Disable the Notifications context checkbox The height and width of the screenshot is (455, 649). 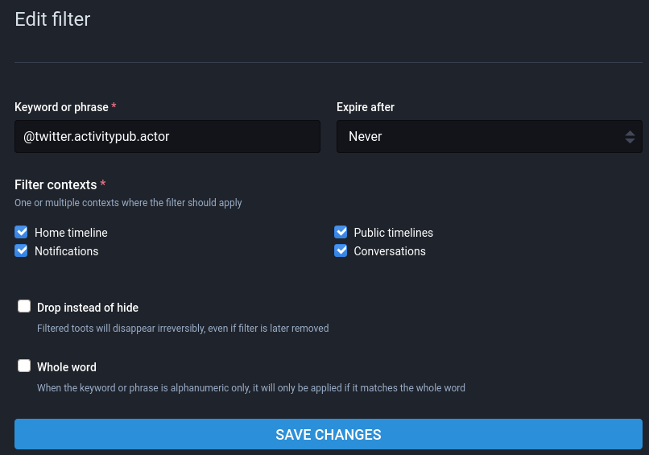click(22, 250)
